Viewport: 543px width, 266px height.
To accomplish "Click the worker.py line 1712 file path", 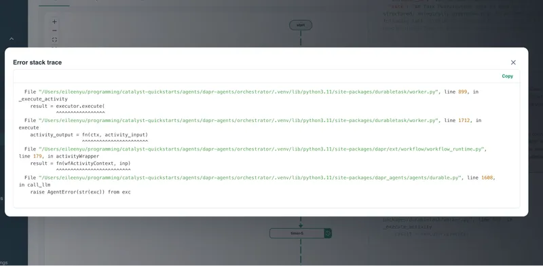I will point(239,121).
